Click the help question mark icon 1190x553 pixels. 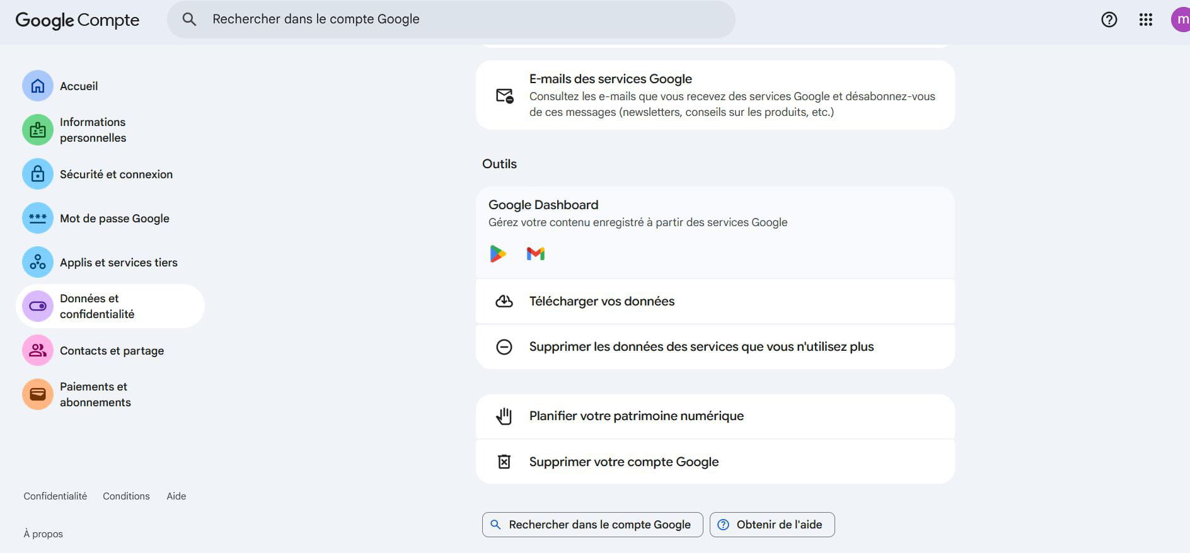coord(1109,20)
